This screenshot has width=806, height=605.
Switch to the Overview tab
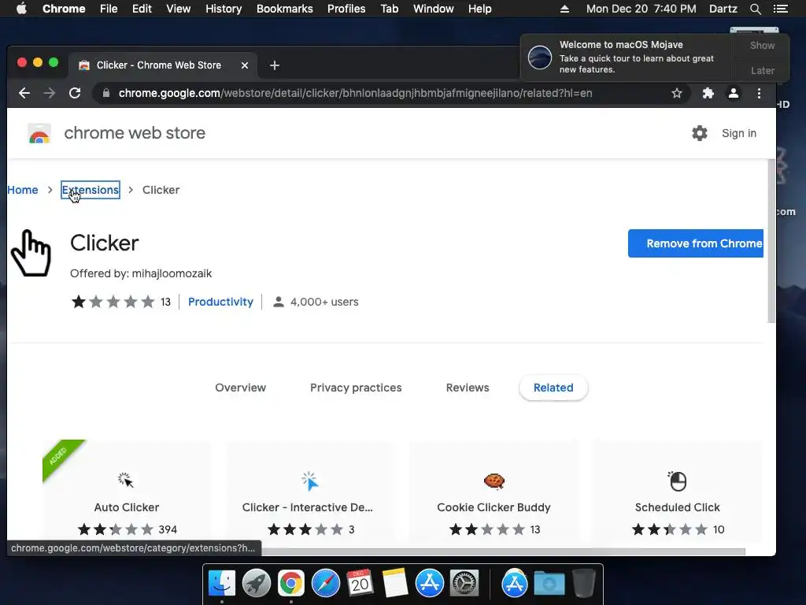pos(241,388)
